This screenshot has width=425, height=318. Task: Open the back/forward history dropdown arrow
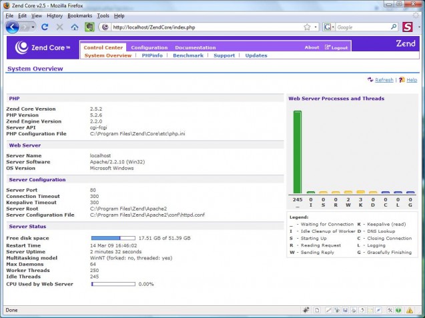point(33,27)
